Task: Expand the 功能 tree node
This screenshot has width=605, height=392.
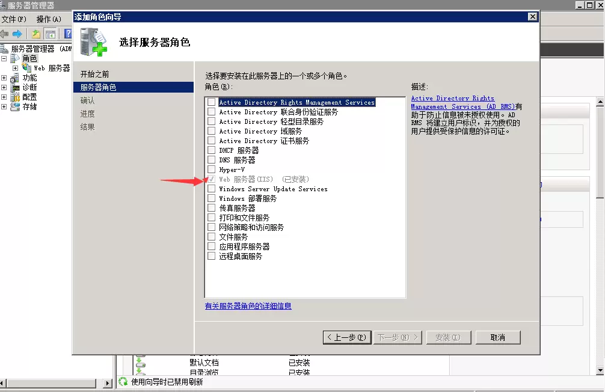Action: tap(4, 78)
